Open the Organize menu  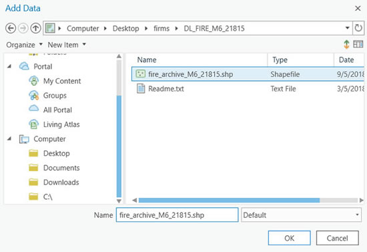(x=24, y=45)
